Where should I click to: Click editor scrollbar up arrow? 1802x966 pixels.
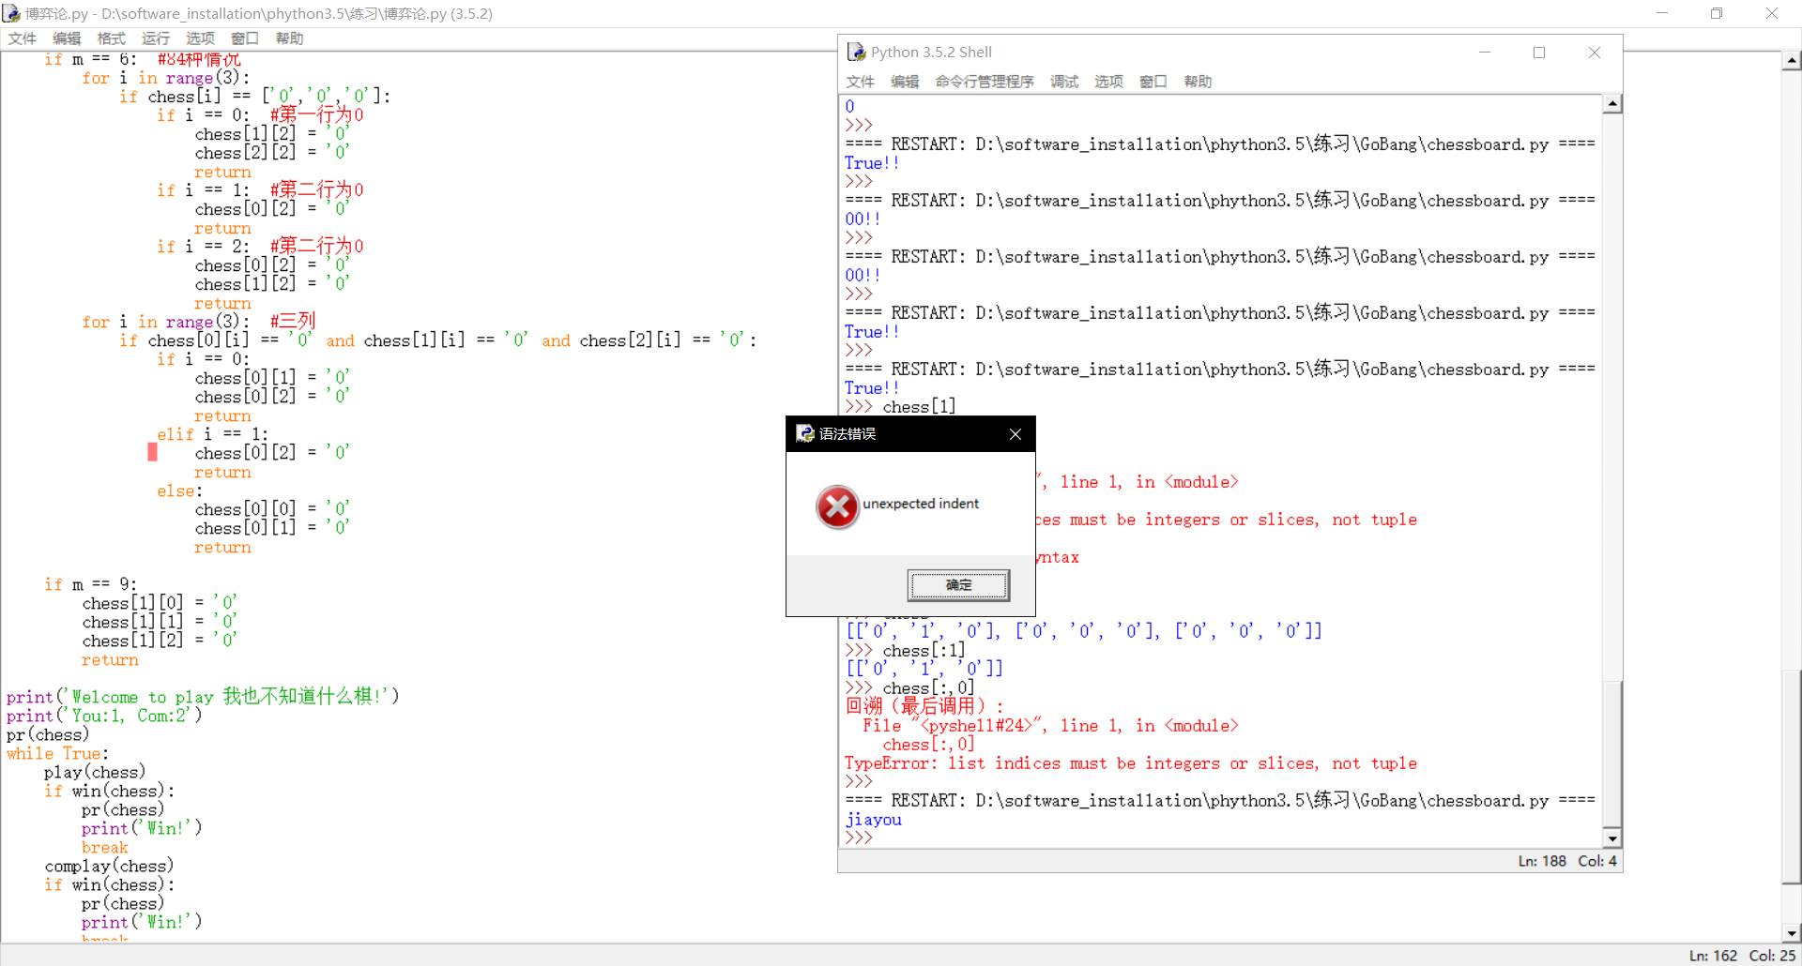[x=1792, y=61]
